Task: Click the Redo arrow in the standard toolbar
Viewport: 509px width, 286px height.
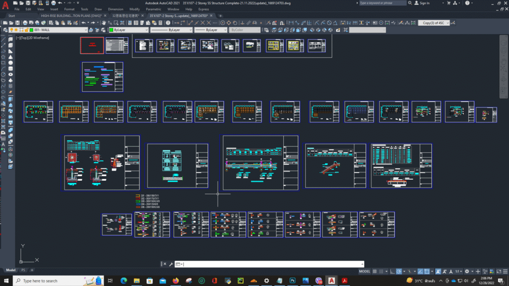Action: coord(93,23)
